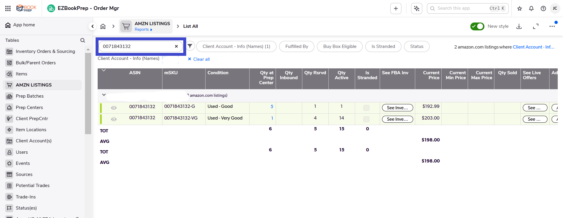Click the favorites star icon
The width and height of the screenshot is (563, 218).
pos(520,8)
